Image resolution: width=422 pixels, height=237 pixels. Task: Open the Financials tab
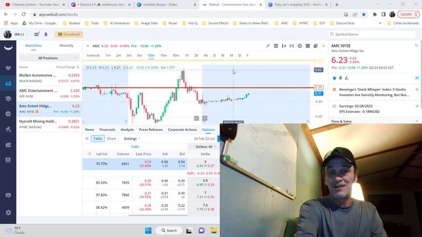pos(107,130)
